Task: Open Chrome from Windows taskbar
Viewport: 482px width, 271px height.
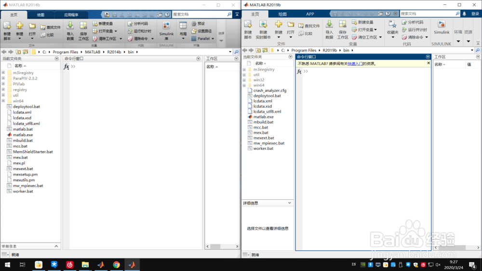Action: coord(116,265)
